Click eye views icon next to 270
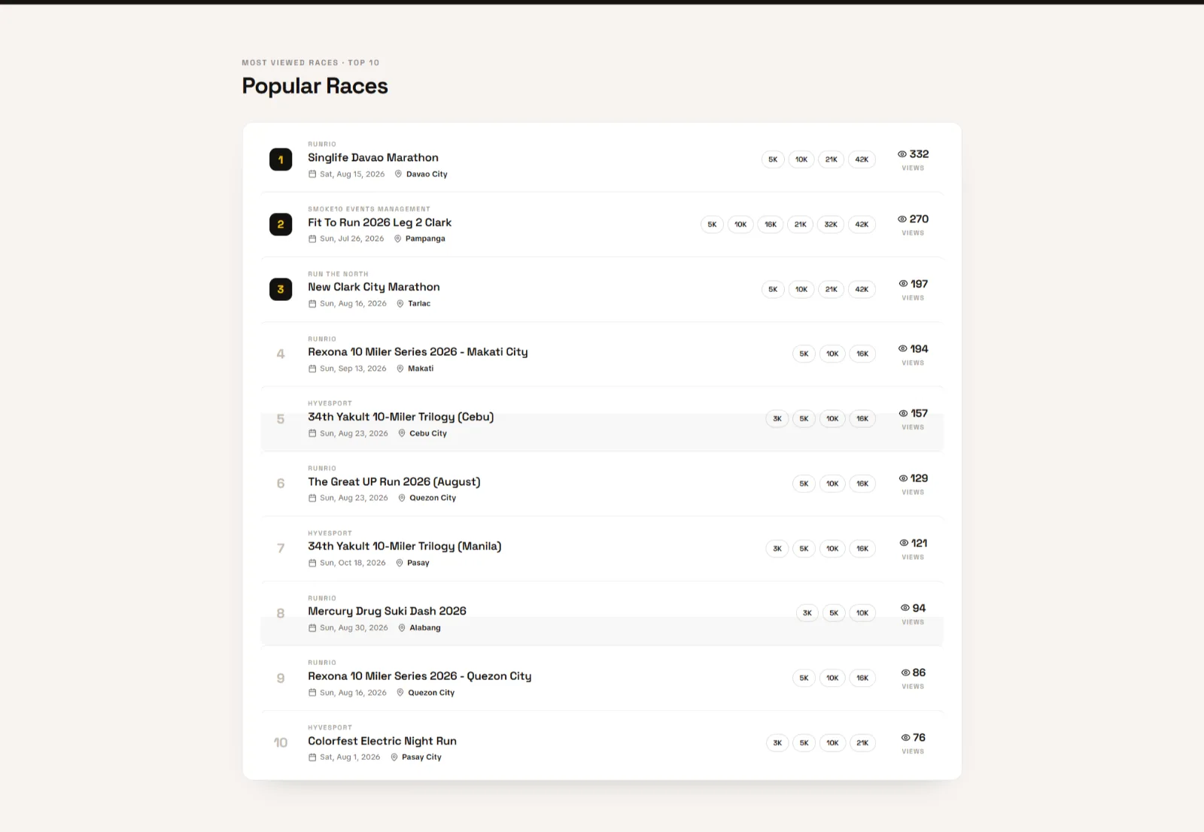Screen dimensions: 1204x832 [x=902, y=219]
